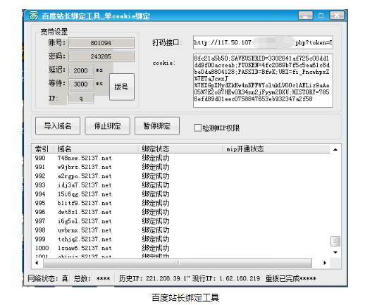Select row blitf9.52137.net

click(181, 203)
